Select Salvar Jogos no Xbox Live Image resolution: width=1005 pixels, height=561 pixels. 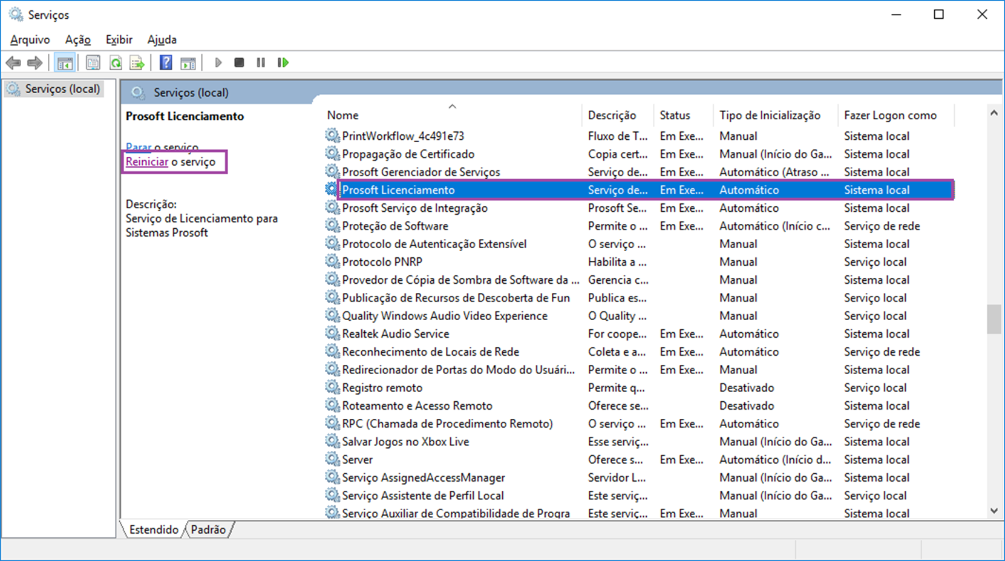pyautogui.click(x=639, y=442)
